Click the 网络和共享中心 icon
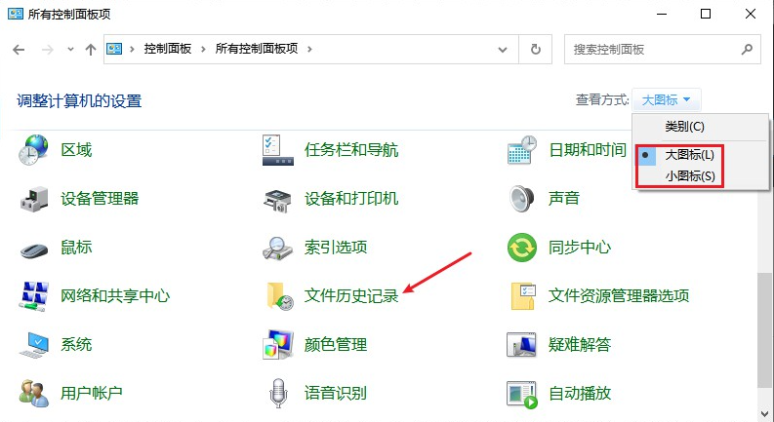This screenshot has height=422, width=774. tap(33, 296)
